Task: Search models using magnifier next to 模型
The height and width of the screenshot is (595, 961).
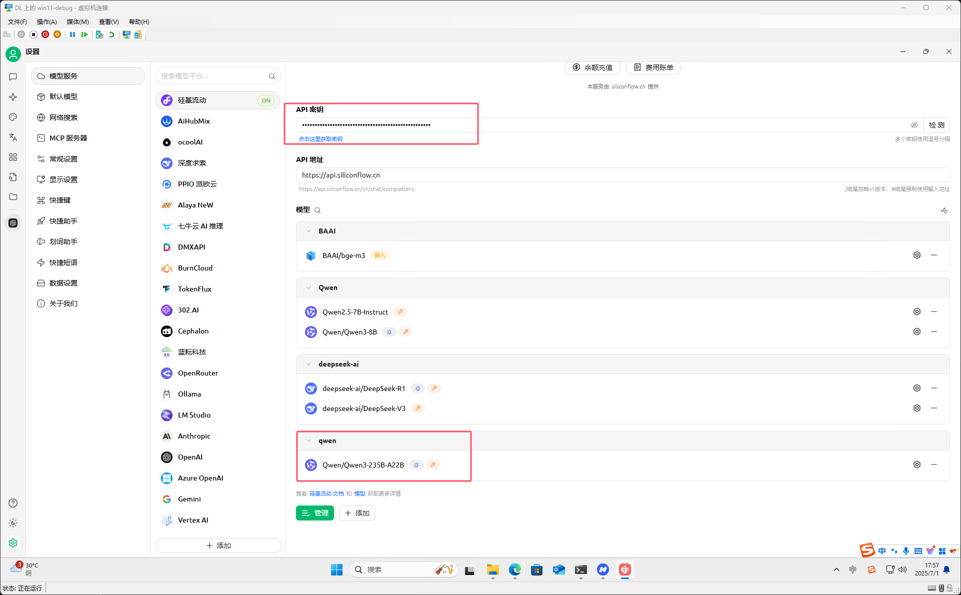Action: (317, 210)
